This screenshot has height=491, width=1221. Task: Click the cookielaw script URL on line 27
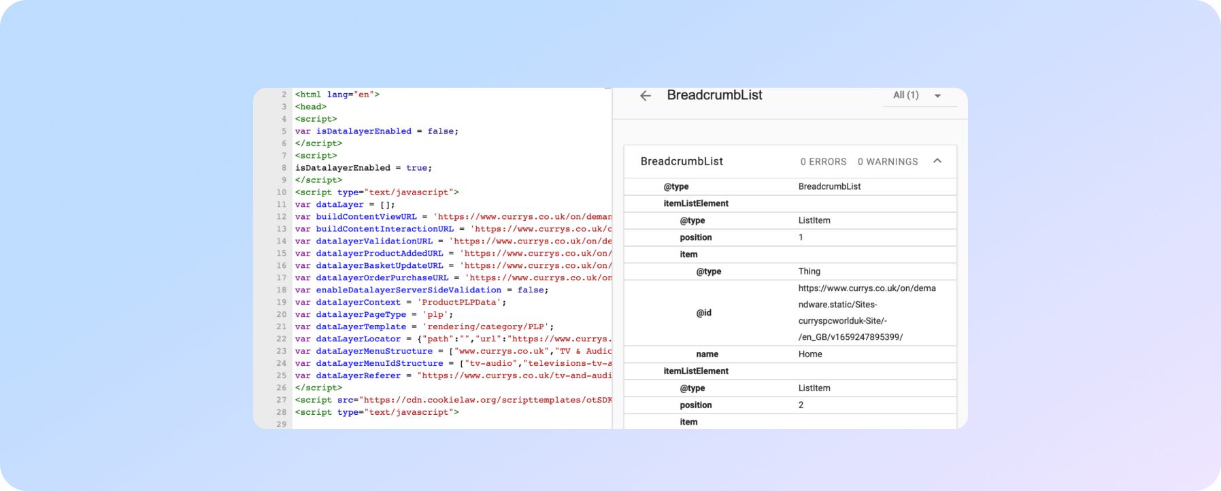(486, 400)
